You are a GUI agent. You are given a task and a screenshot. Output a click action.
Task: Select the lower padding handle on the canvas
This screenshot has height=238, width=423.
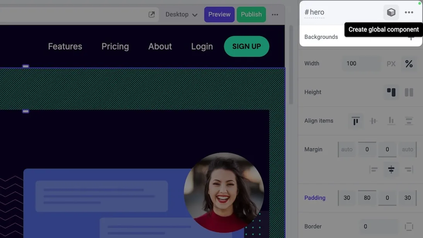tap(26, 111)
